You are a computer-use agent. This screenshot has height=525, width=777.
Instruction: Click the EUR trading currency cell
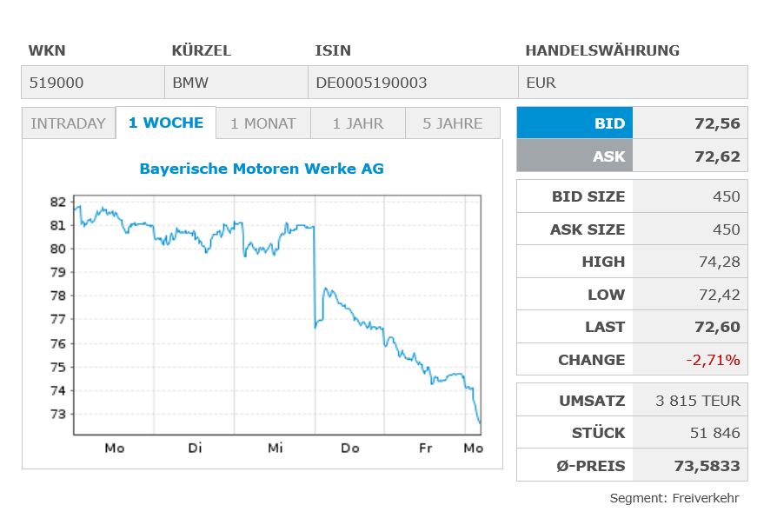point(633,83)
